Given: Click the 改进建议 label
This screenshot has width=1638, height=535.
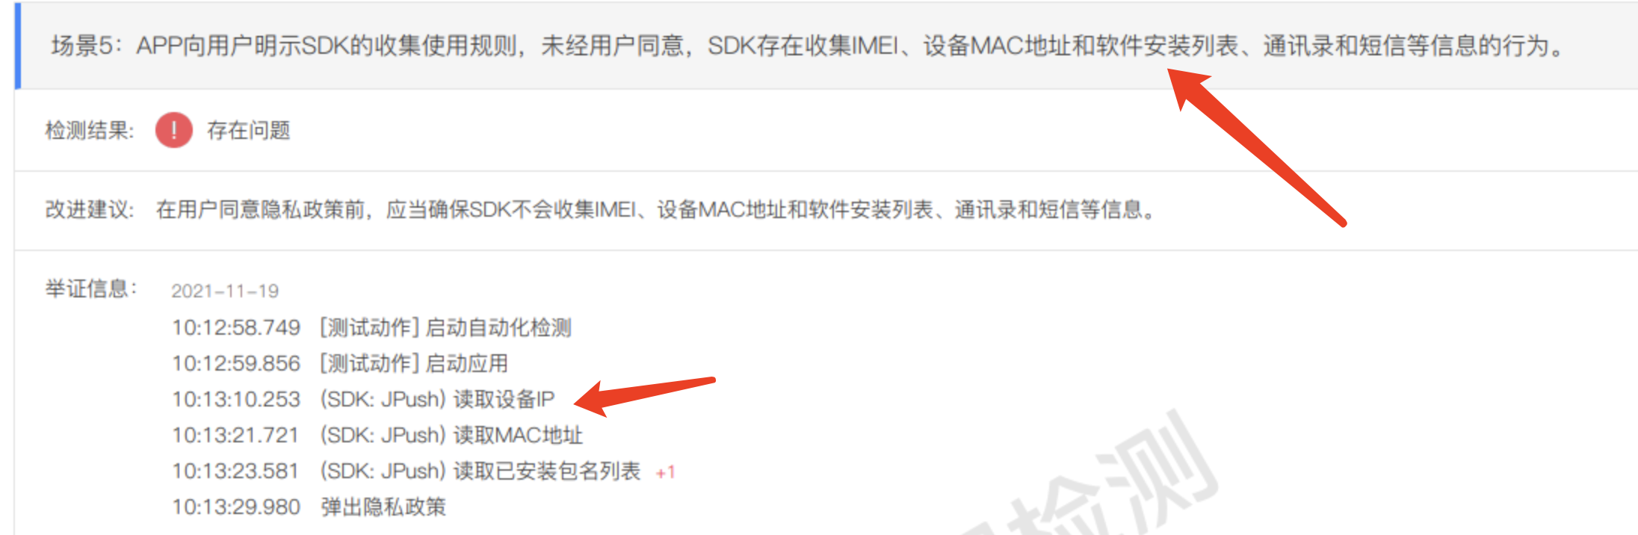Looking at the screenshot, I should (x=90, y=209).
